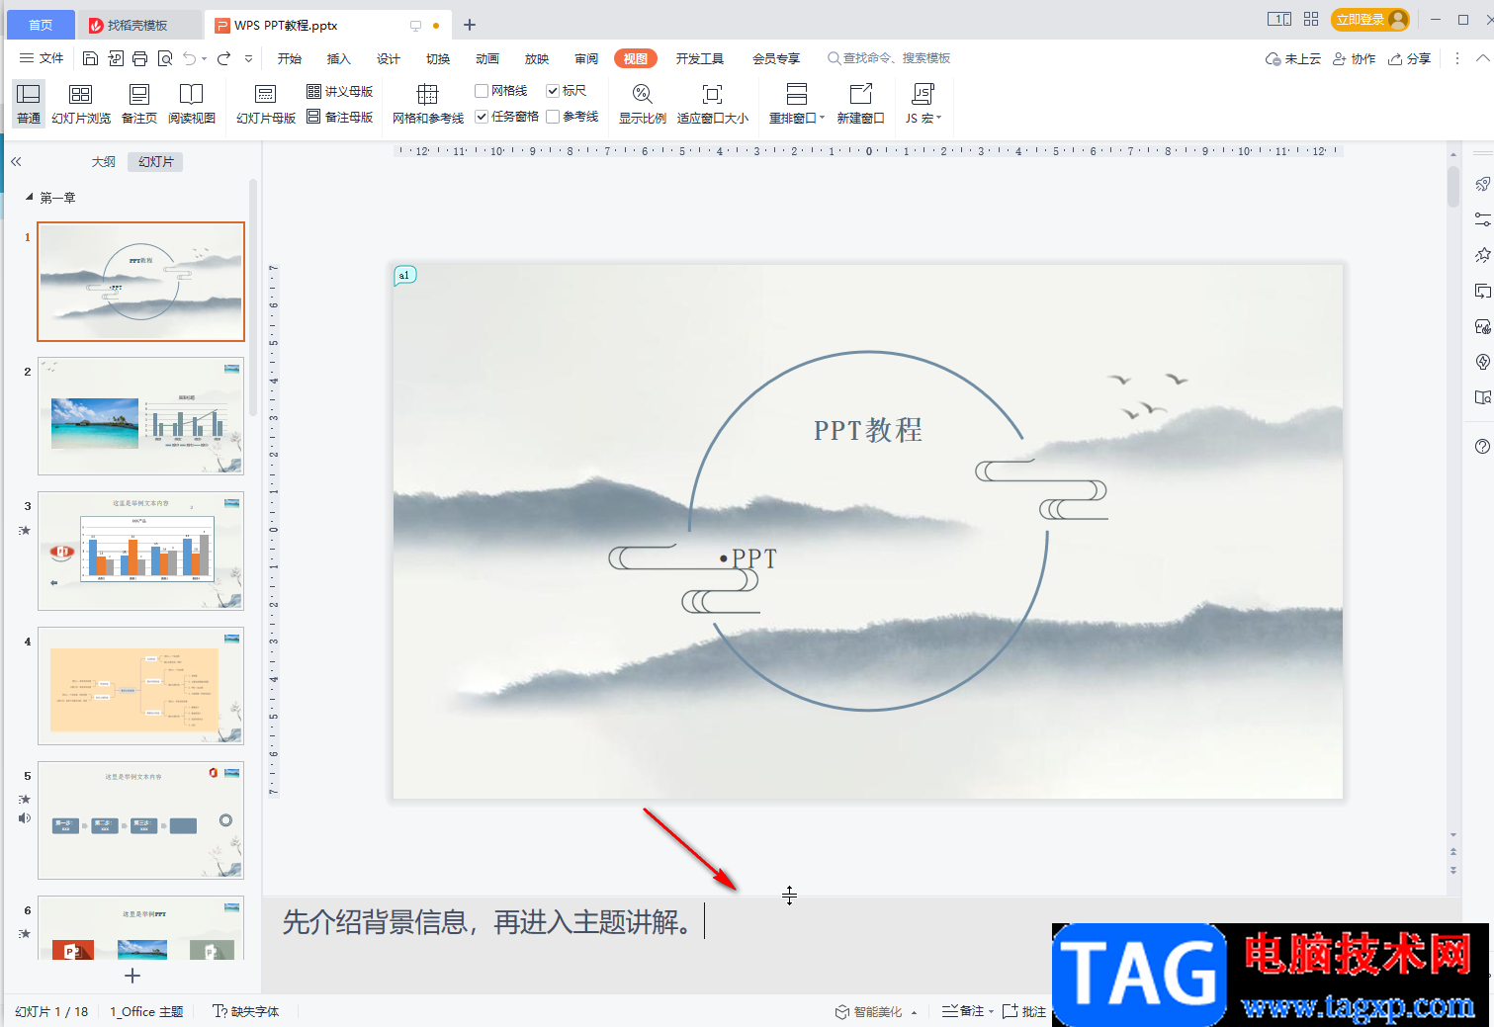Click Fit to Window (适应窗口大小)
The image size is (1494, 1027).
click(x=712, y=104)
